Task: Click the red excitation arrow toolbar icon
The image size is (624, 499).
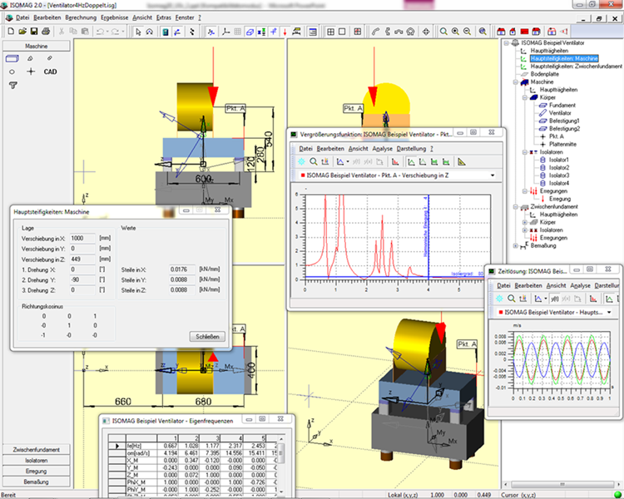Action: tap(285, 32)
